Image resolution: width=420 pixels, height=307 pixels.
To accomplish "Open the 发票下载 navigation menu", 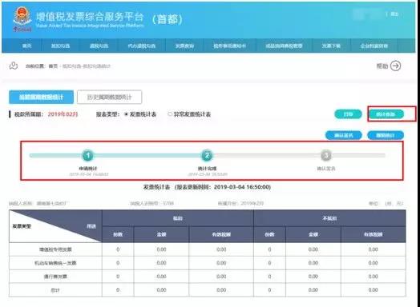I will [x=331, y=46].
